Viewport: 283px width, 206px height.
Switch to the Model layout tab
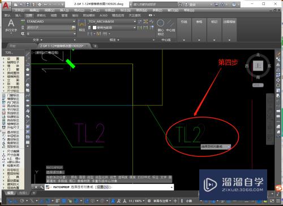click(10, 193)
